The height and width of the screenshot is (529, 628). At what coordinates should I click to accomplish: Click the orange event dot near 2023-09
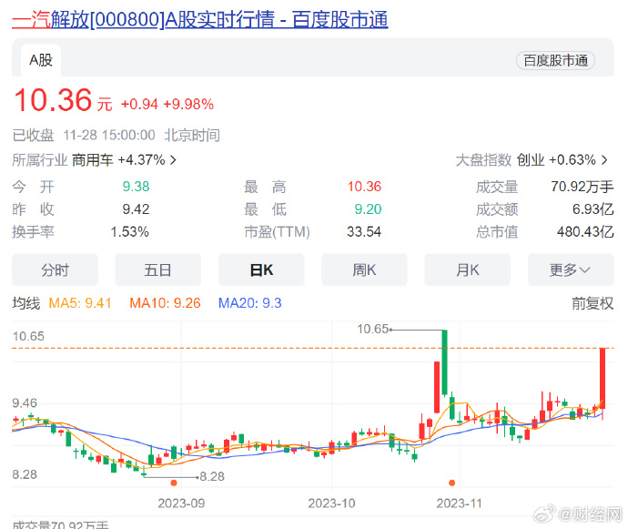(174, 483)
